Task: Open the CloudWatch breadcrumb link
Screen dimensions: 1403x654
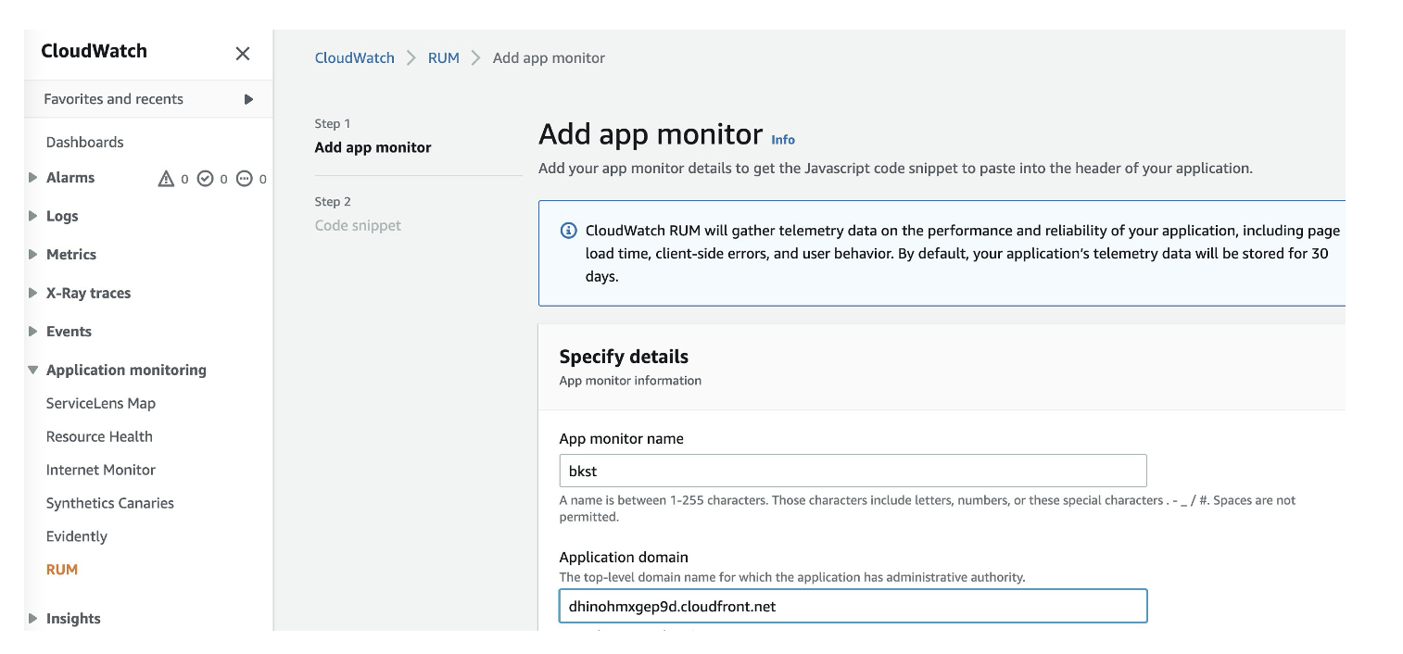Action: 354,57
